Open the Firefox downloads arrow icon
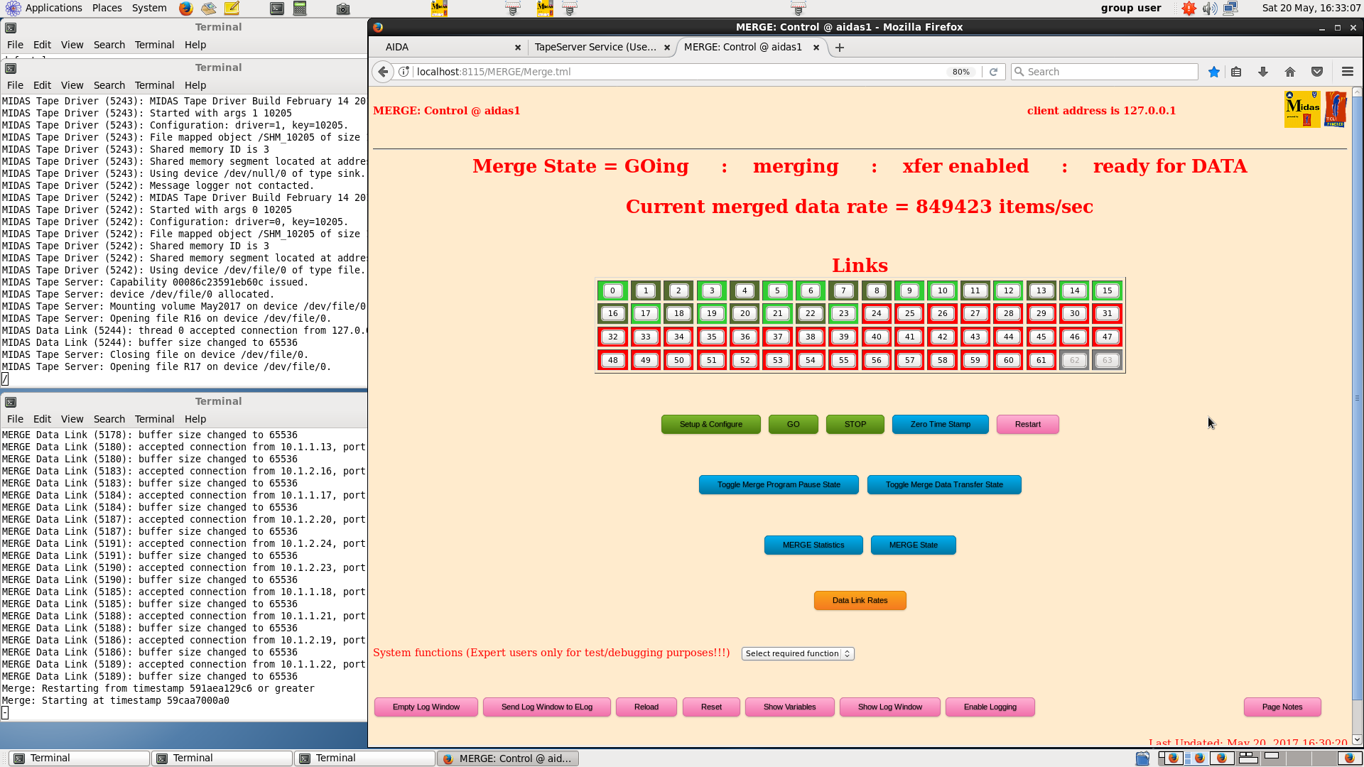 pyautogui.click(x=1262, y=72)
